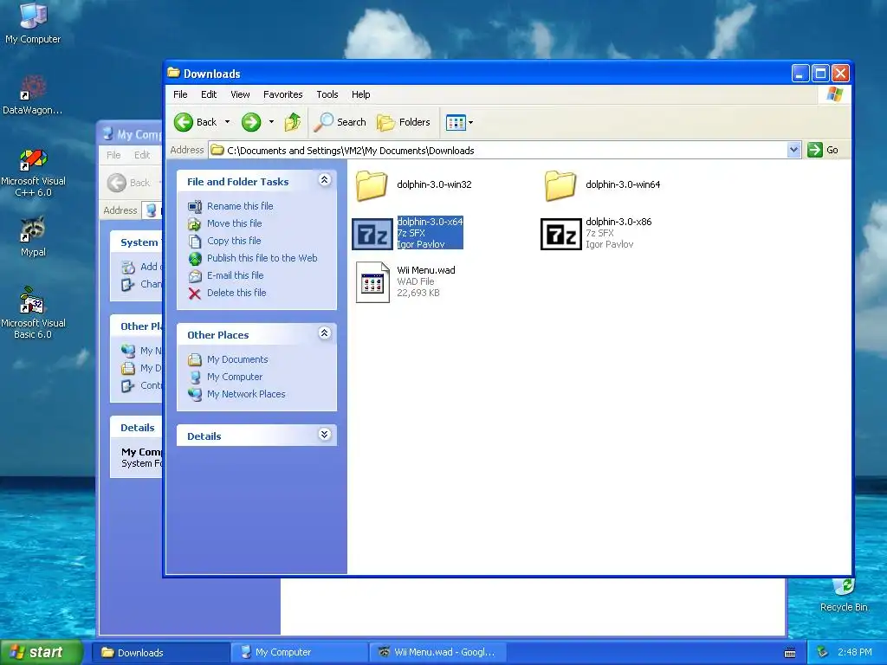Switch to Downloads taskbar button
This screenshot has height=665, width=887.
pyautogui.click(x=160, y=653)
